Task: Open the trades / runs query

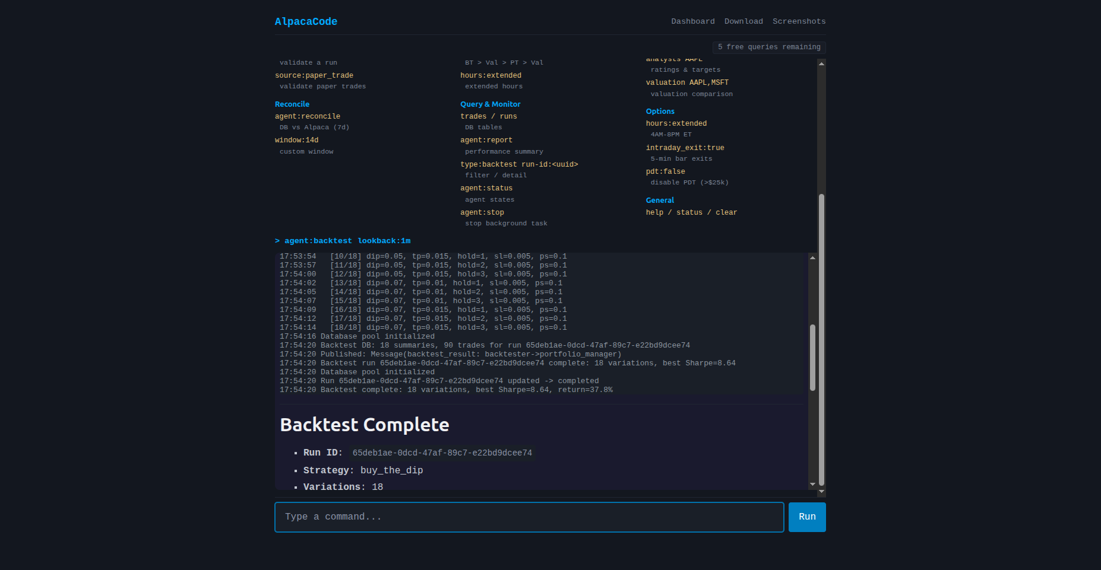Action: pyautogui.click(x=489, y=116)
